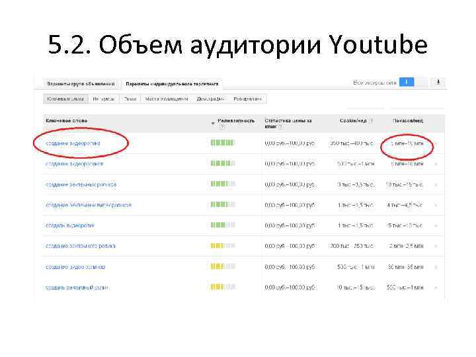Open keyword link создание рекламных видеороликов
Image resolution: width=476 pixels, height=357 pixels.
[89, 205]
